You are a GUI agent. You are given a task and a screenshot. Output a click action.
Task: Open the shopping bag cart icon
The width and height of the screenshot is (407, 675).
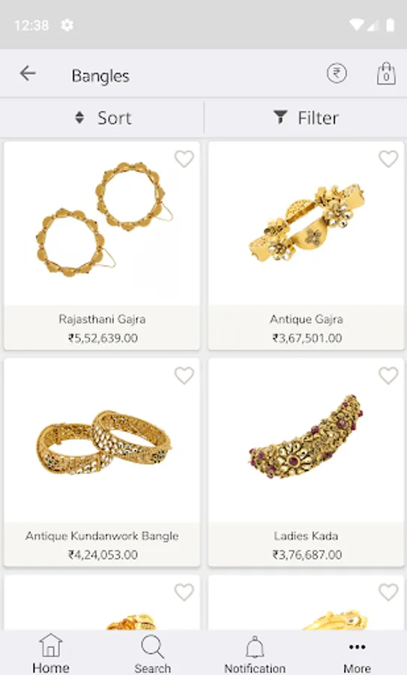386,73
